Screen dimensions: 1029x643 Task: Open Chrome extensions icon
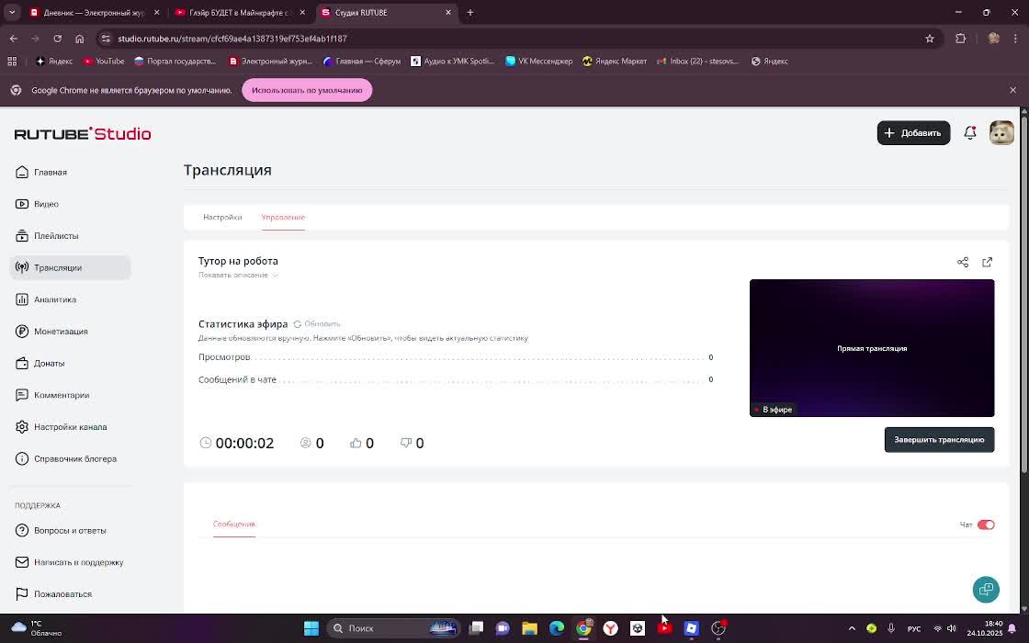961,39
